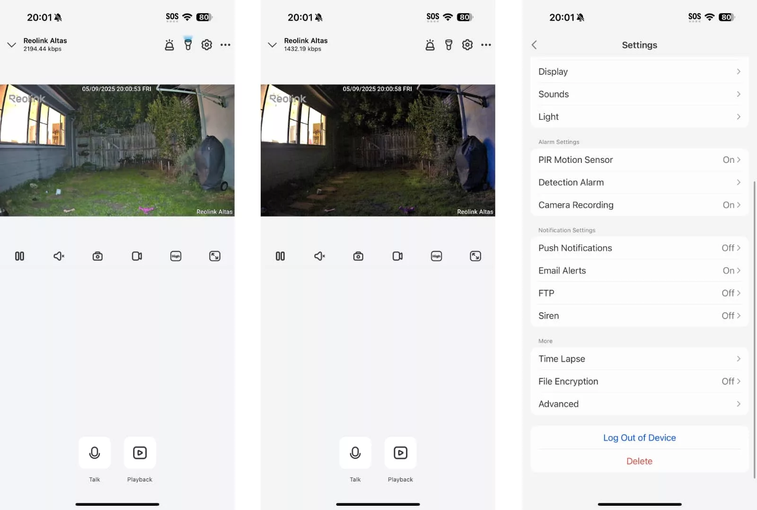
Task: Go back from the Settings page
Action: (x=534, y=45)
